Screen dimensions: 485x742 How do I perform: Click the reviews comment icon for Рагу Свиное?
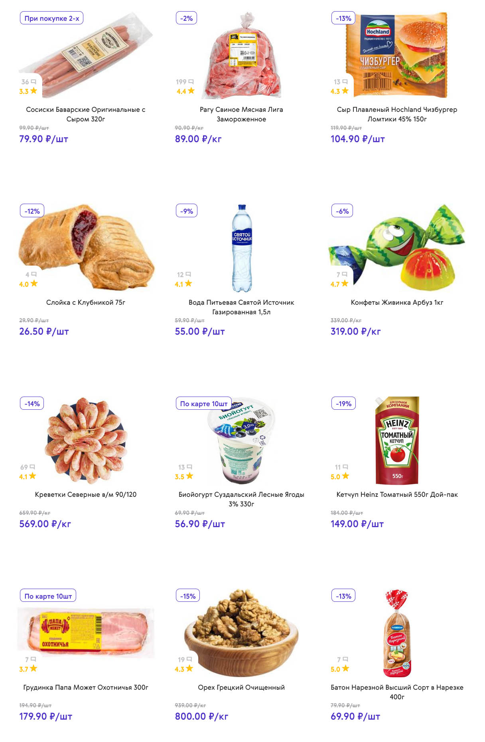191,82
